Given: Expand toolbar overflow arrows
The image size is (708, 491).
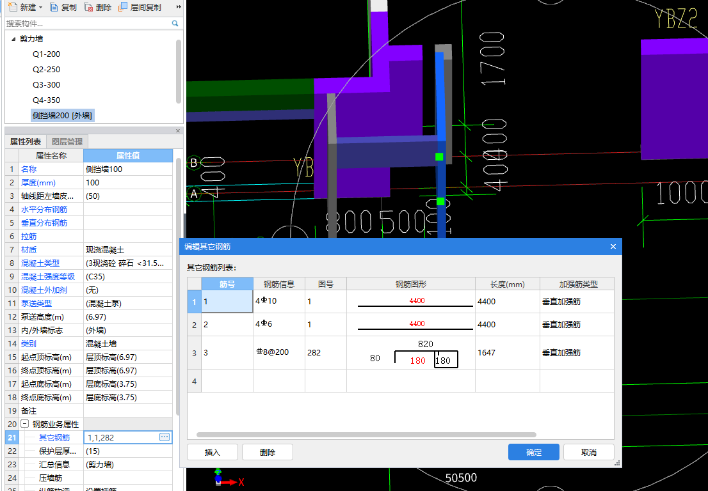Looking at the screenshot, I should point(179,7).
